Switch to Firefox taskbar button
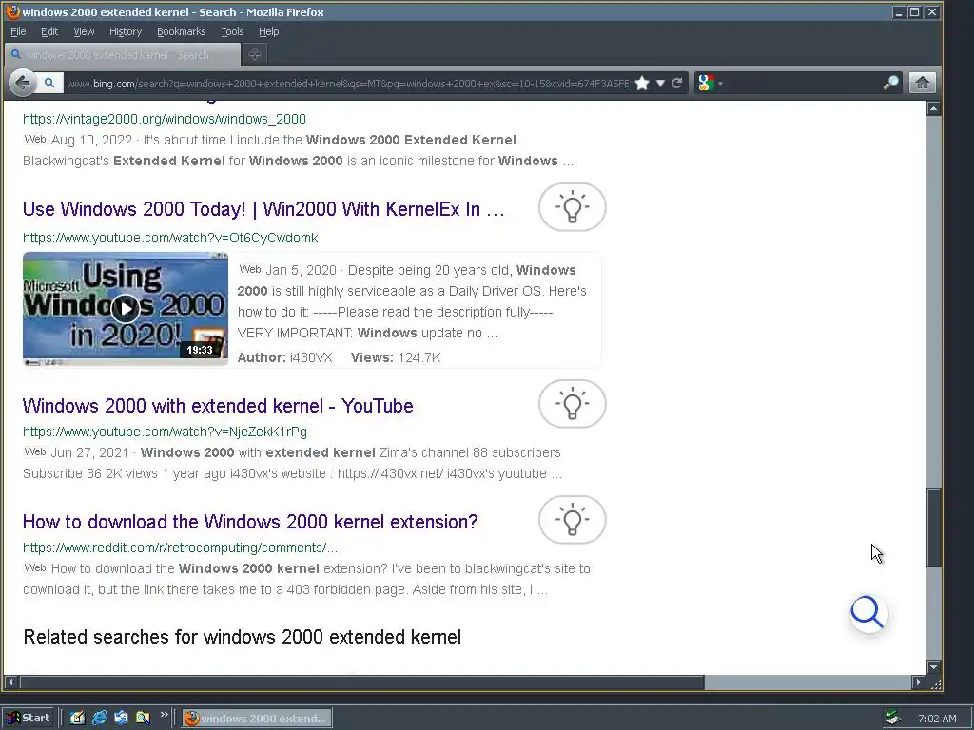The image size is (974, 730). (257, 719)
